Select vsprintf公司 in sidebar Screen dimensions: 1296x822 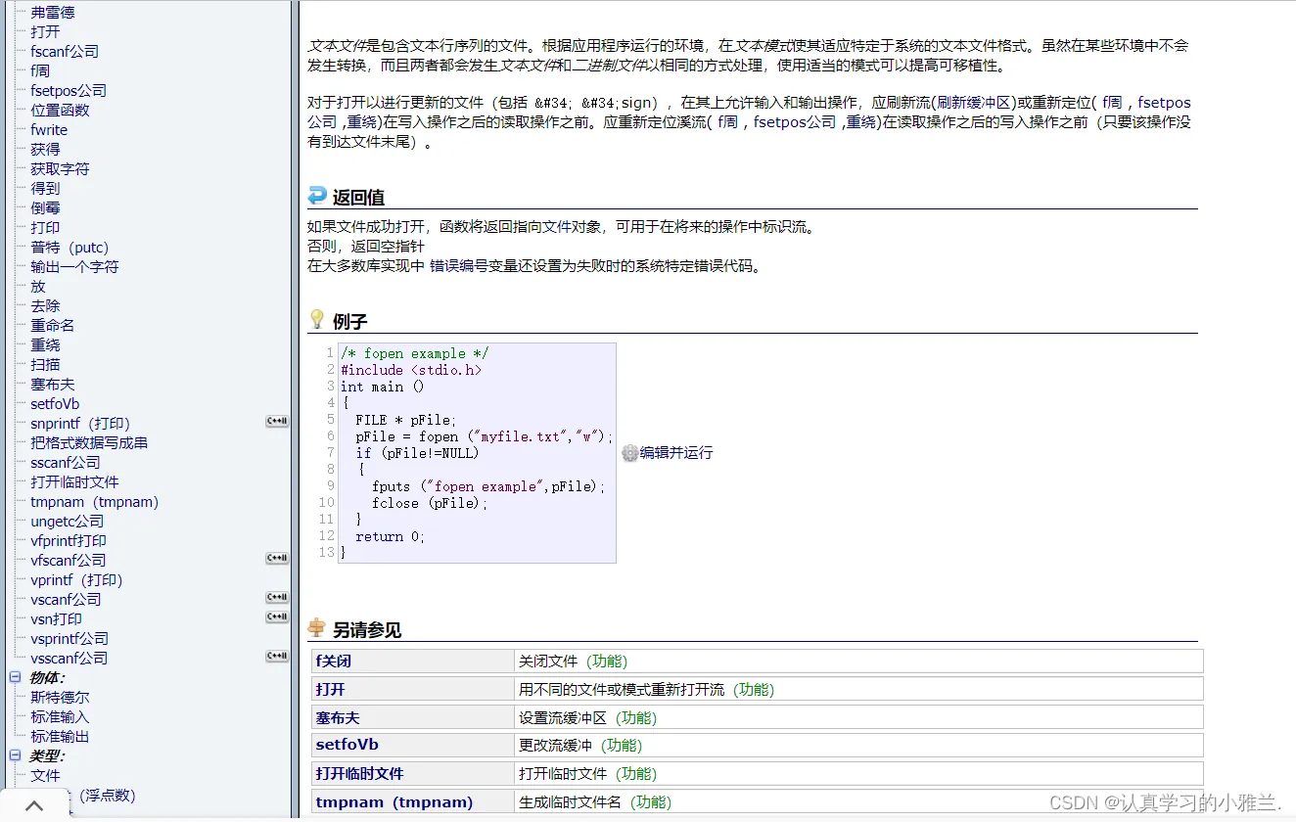69,638
